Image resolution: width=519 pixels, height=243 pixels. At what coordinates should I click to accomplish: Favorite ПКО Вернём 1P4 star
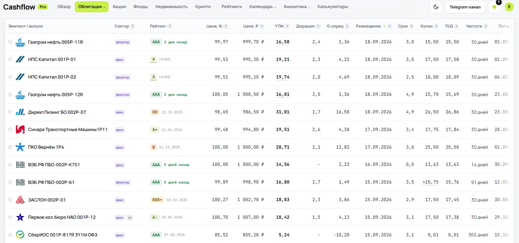point(10,147)
